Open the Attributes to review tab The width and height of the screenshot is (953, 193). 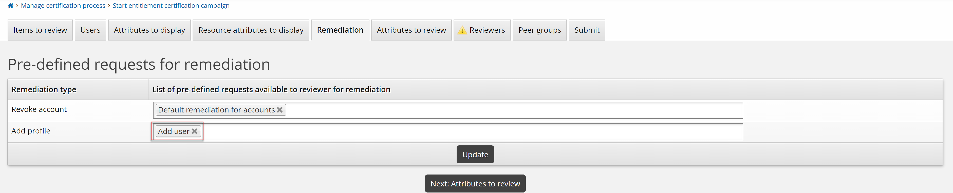[411, 30]
